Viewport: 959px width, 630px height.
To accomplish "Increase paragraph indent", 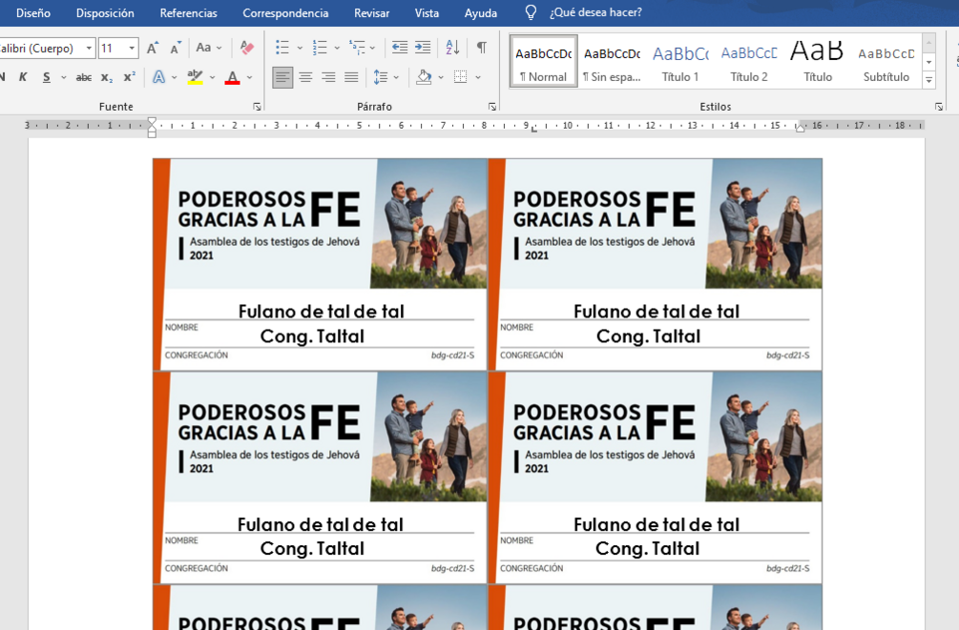I will (x=423, y=48).
